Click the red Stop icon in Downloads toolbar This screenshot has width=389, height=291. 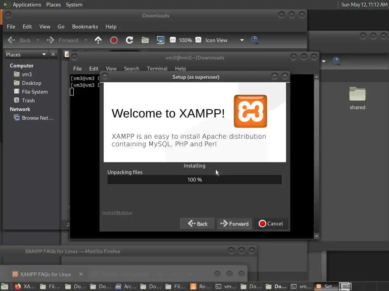[x=114, y=40]
